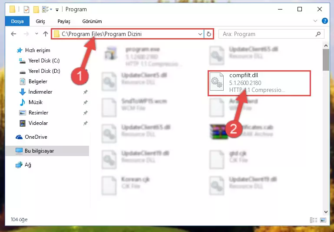The image size is (334, 232).
Task: Select the WinRAR archive .cab file icon
Action: 218,131
